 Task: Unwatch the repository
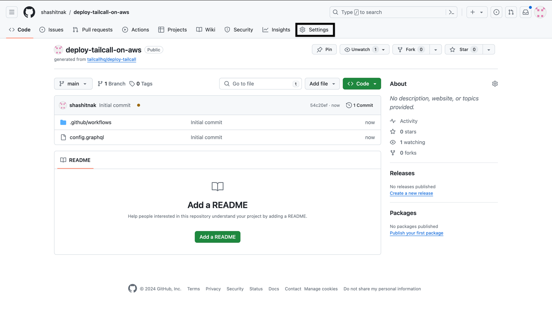(360, 49)
